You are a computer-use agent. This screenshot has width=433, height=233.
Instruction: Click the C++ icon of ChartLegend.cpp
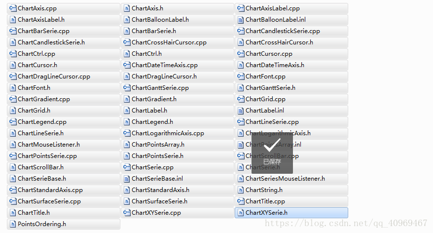point(13,122)
